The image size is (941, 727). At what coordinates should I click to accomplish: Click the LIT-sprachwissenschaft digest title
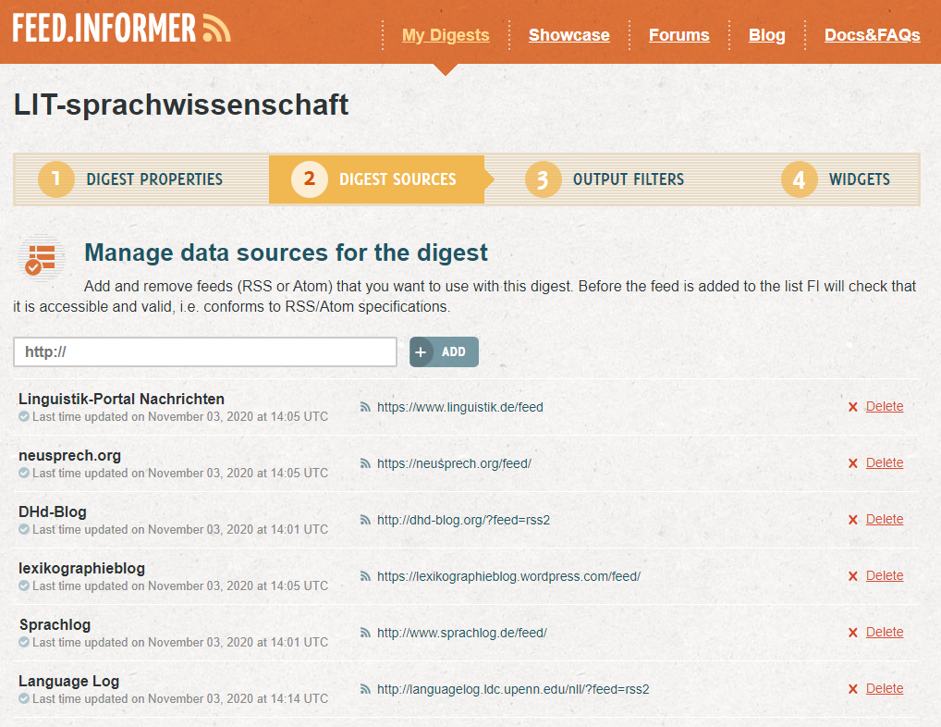[180, 105]
